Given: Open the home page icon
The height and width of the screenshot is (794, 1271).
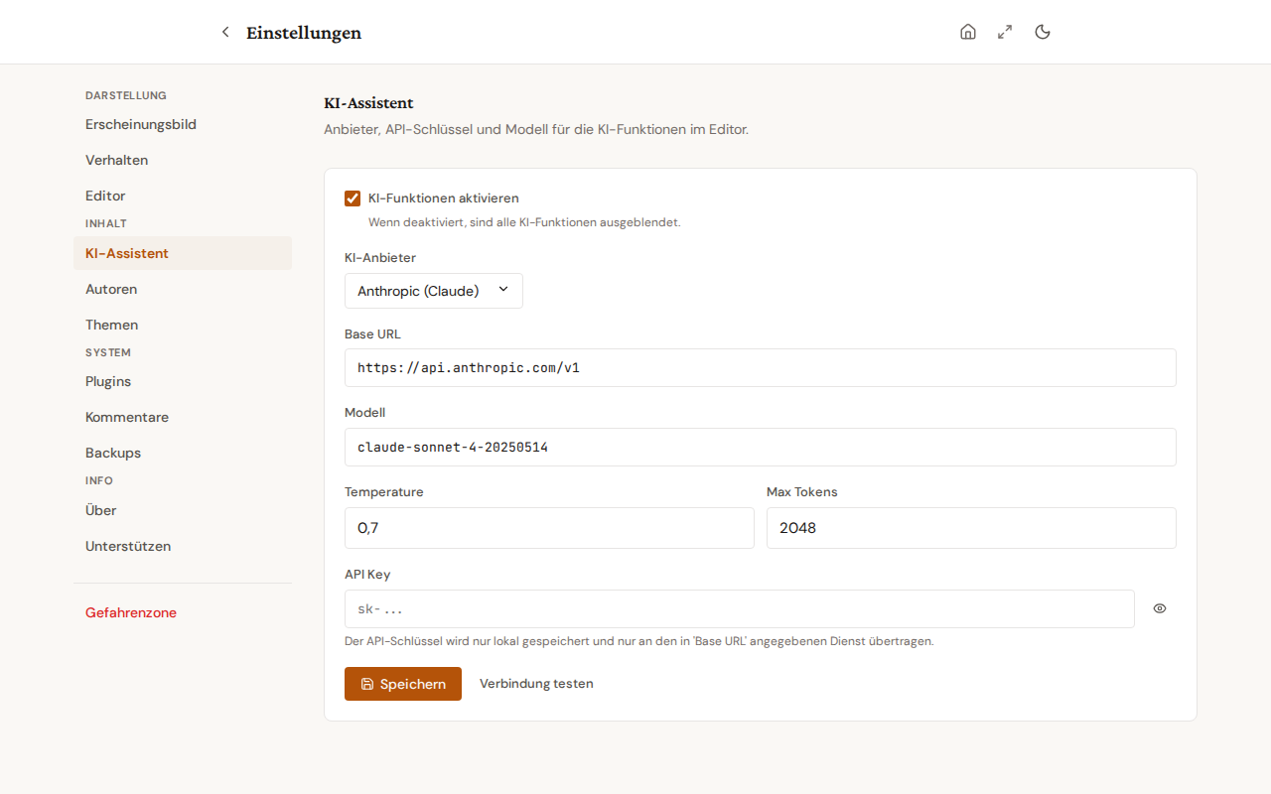Looking at the screenshot, I should point(968,32).
